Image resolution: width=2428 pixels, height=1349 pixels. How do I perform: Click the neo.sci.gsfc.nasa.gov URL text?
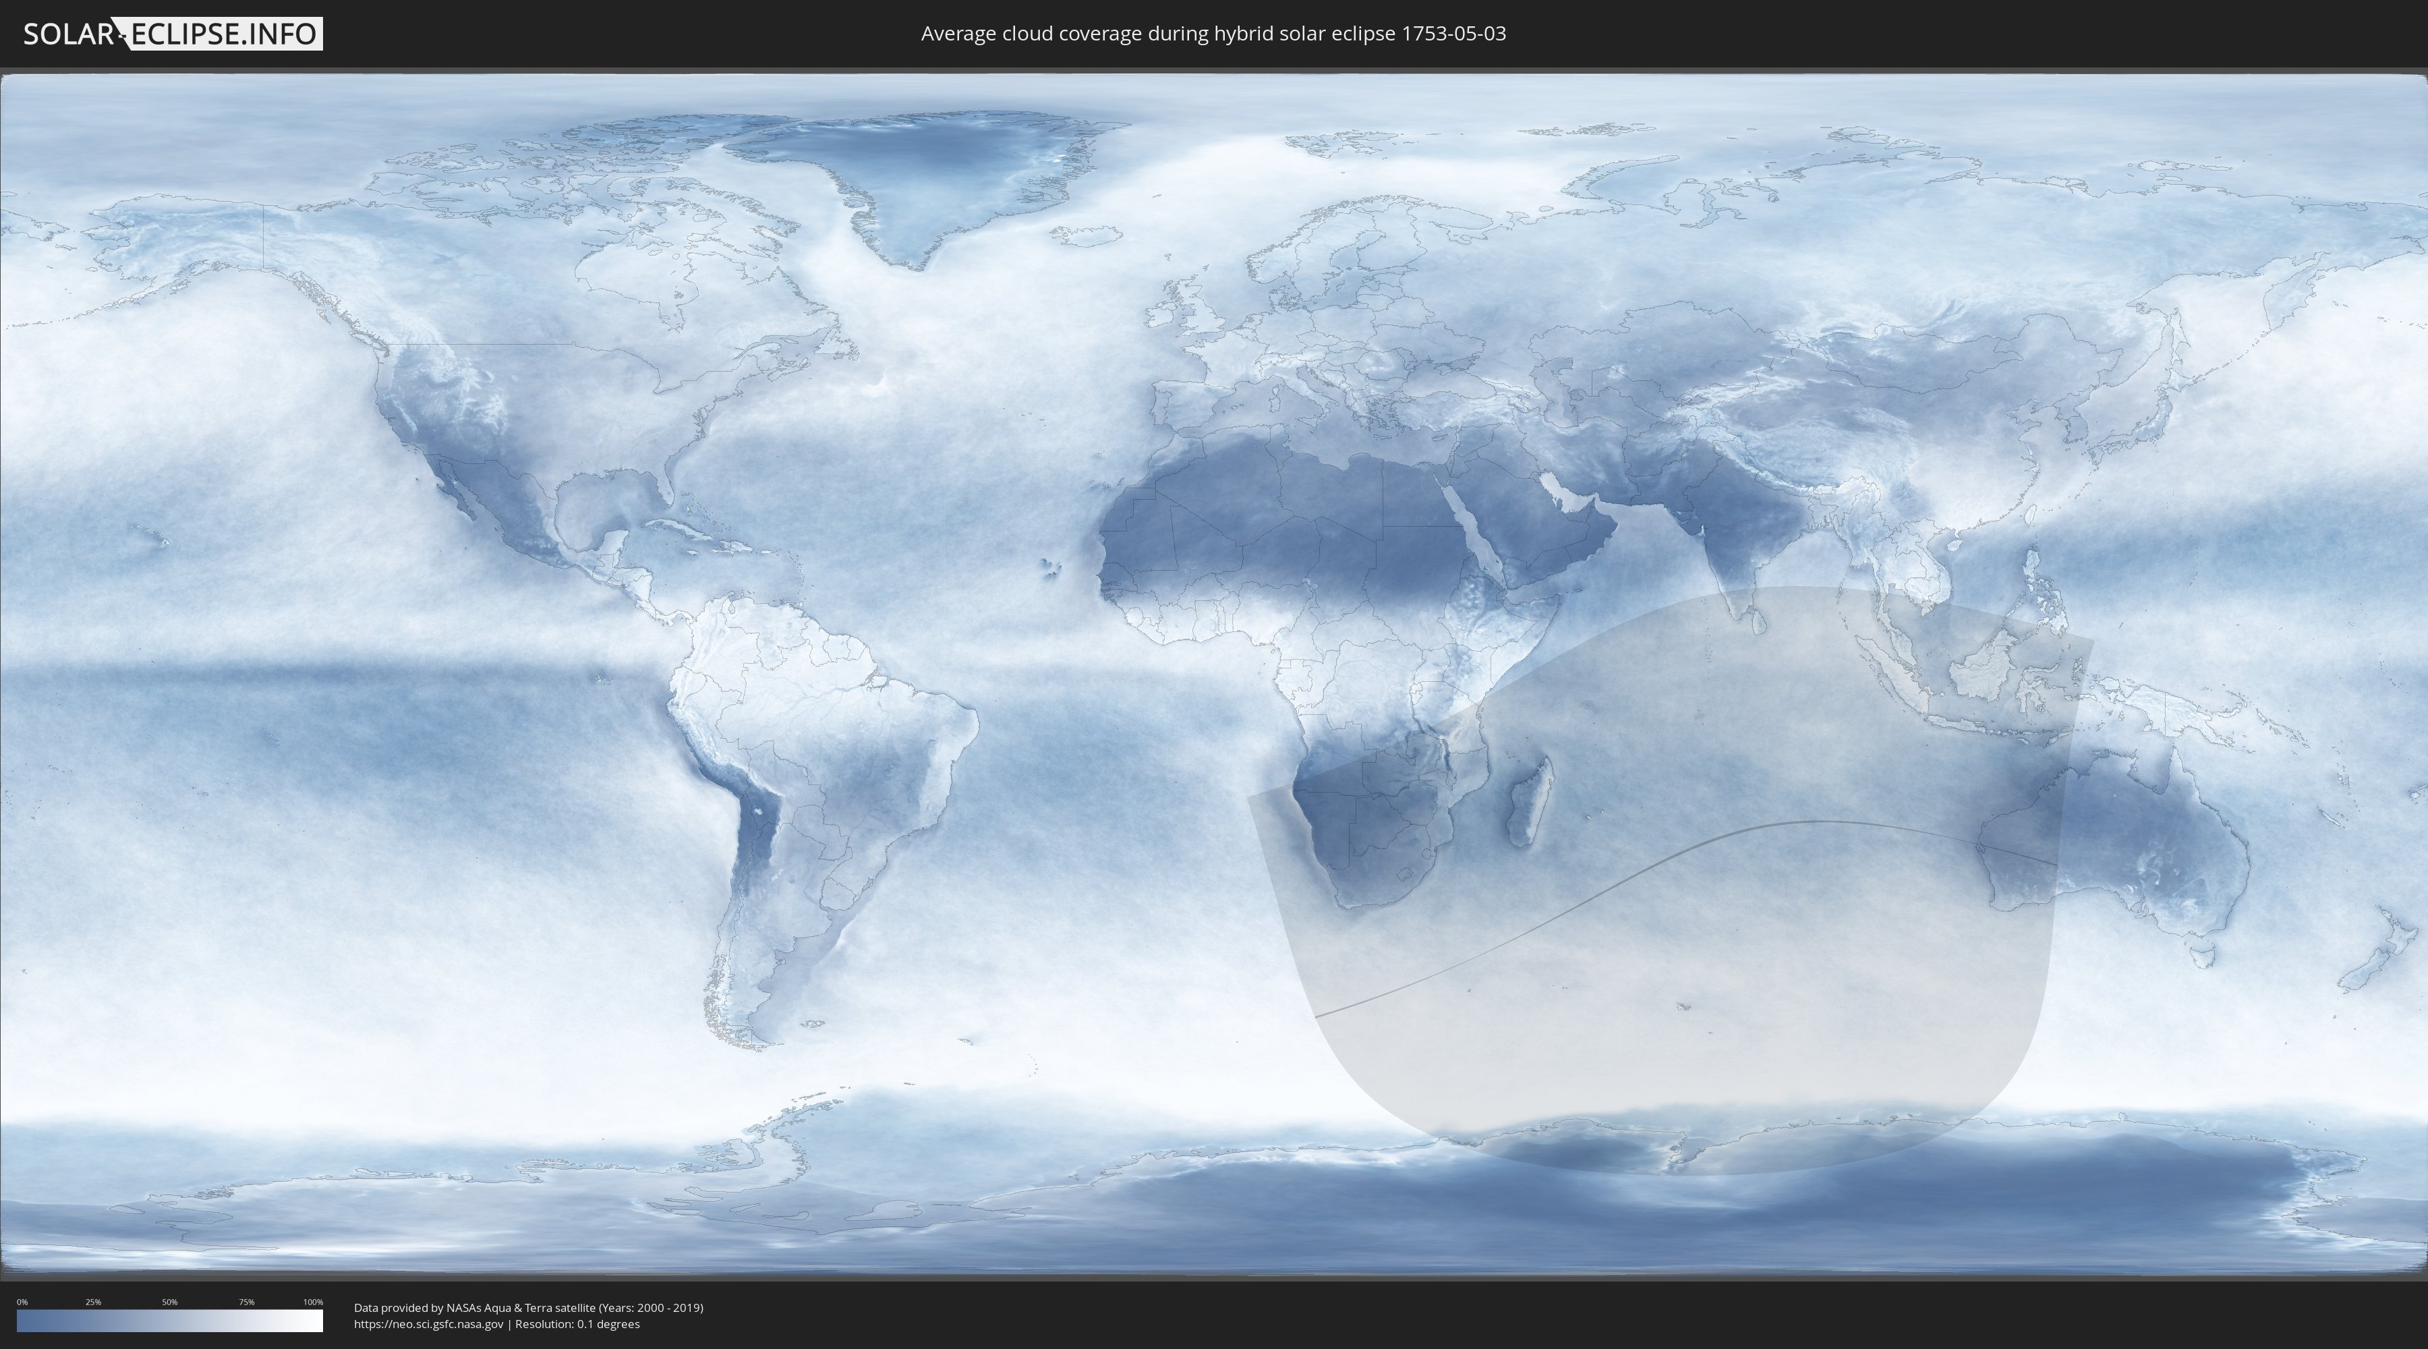pyautogui.click(x=429, y=1323)
